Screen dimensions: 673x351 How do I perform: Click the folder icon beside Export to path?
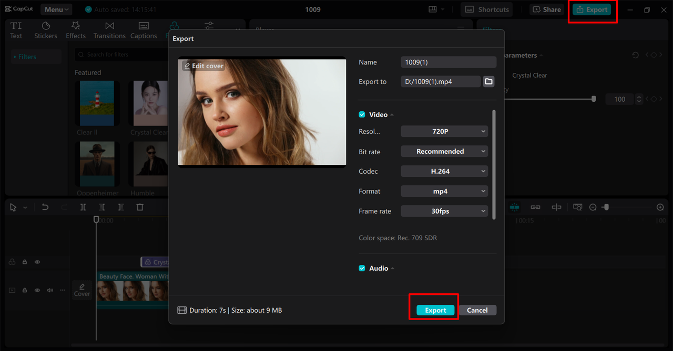click(x=488, y=81)
